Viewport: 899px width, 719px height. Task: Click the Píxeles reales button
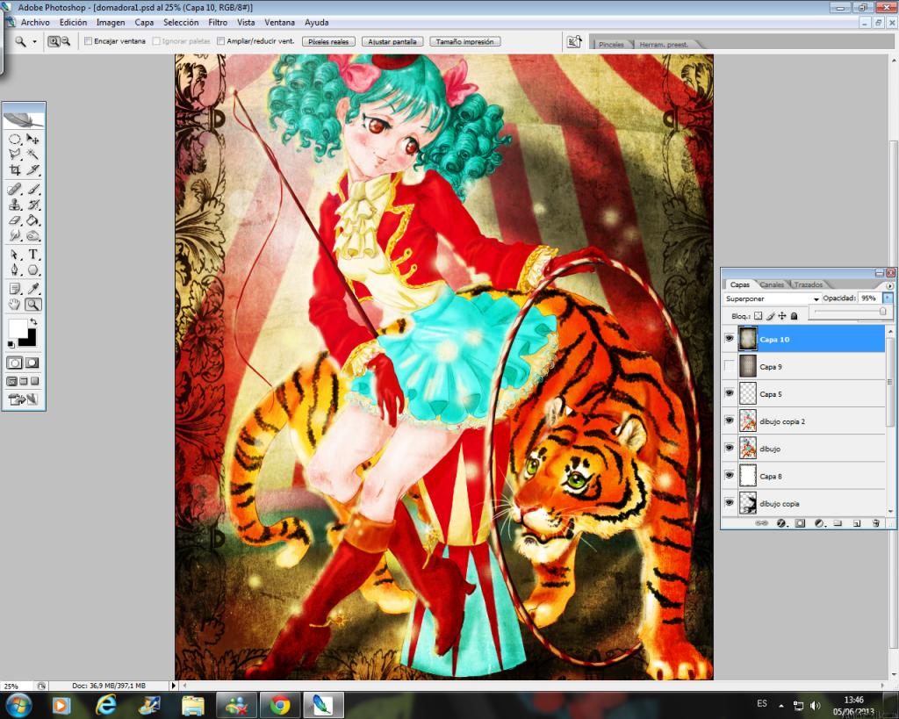(x=328, y=41)
